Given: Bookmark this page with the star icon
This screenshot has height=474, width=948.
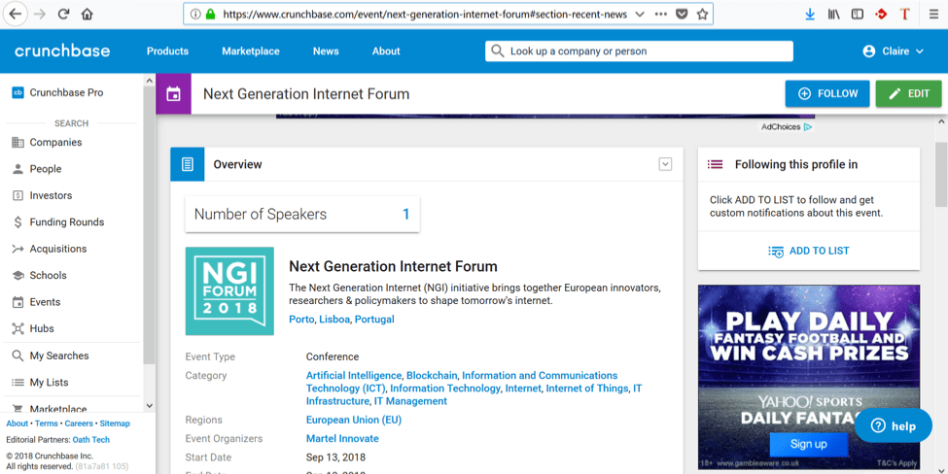Looking at the screenshot, I should pos(702,15).
